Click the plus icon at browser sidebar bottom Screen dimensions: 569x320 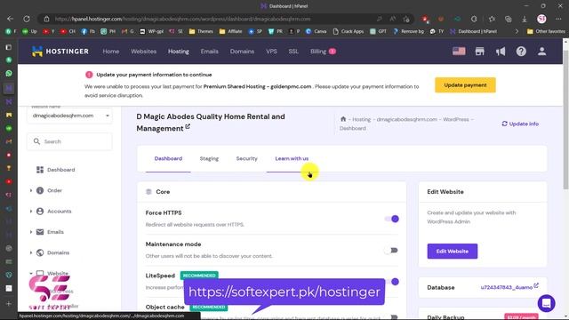[x=9, y=304]
